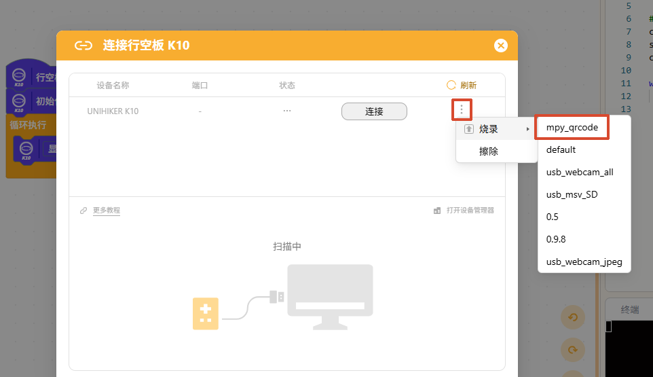Screen dimensions: 653x377
Task: Click the 终端 terminal tab
Action: [x=629, y=310]
